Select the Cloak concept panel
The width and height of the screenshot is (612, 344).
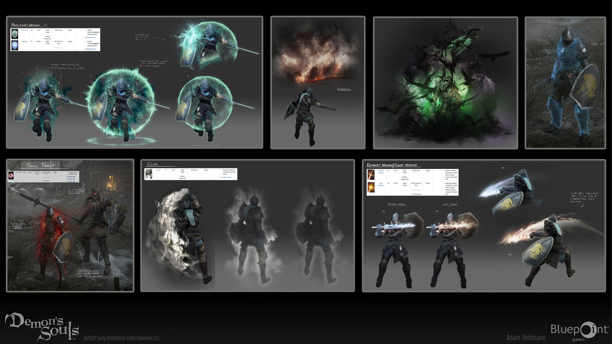(248, 226)
